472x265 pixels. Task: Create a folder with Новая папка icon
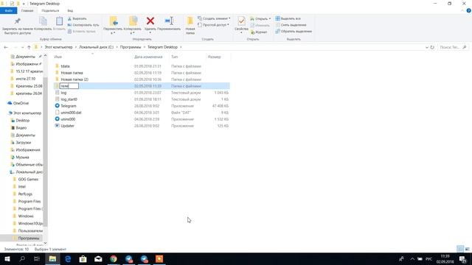pos(190,21)
